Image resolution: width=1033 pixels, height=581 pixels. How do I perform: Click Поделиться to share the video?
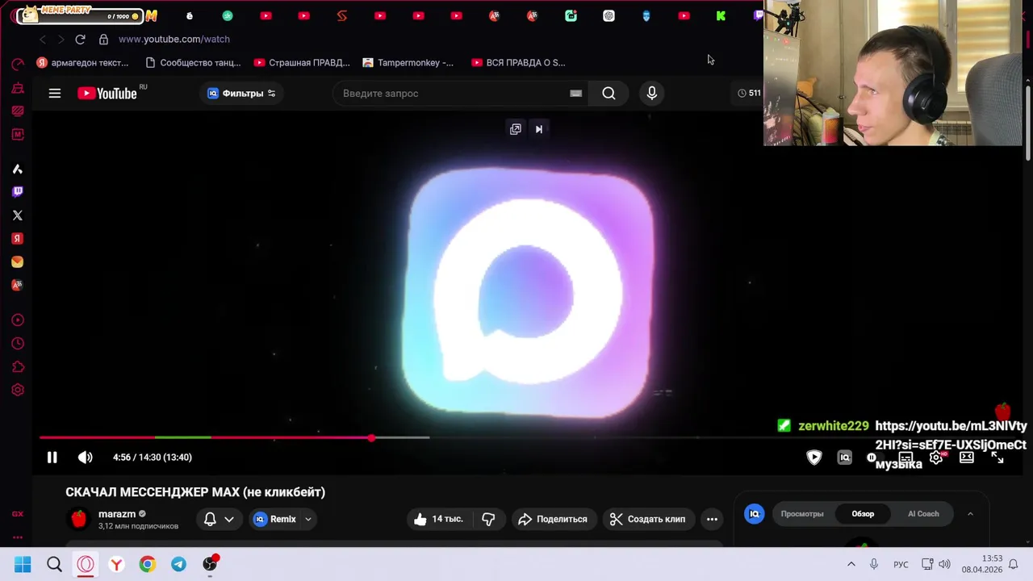[553, 520]
